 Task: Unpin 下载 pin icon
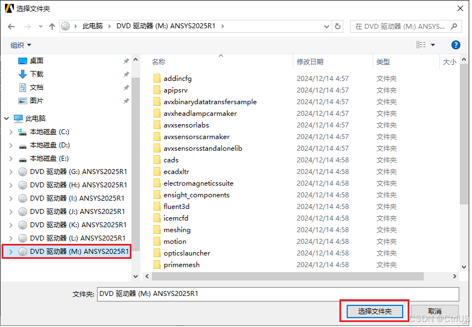tap(126, 74)
